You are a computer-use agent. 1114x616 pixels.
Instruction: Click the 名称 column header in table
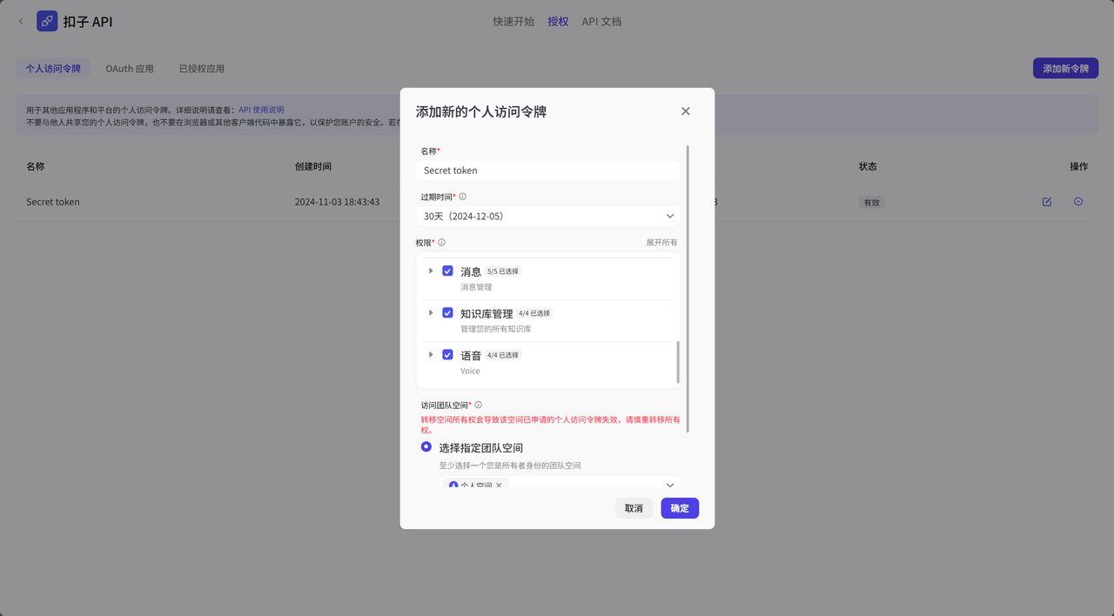[x=36, y=166]
